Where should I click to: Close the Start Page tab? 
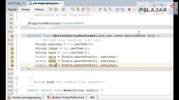click(x=23, y=3)
